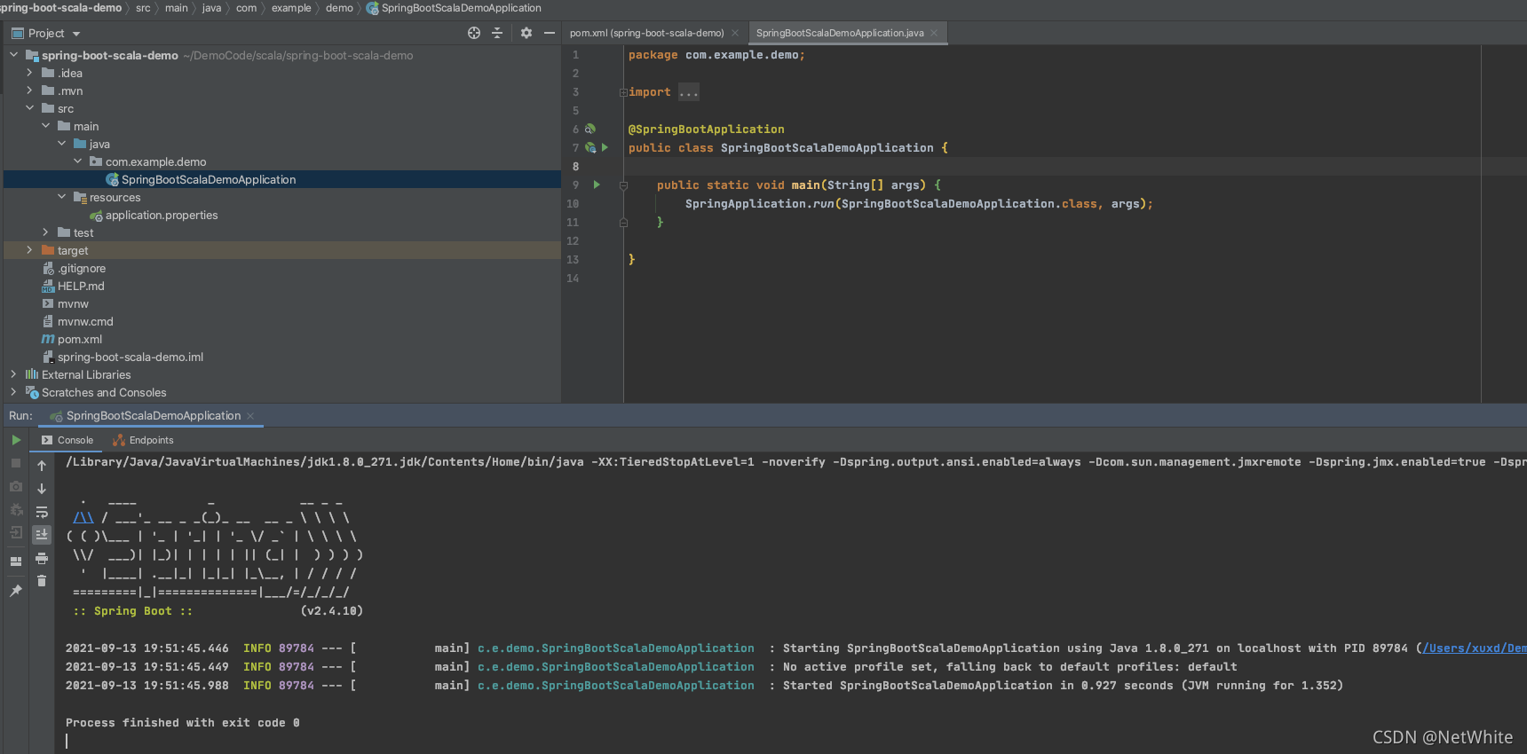Hide the Project panel with the minus icon
Viewport: 1527px width, 754px height.
pos(550,33)
